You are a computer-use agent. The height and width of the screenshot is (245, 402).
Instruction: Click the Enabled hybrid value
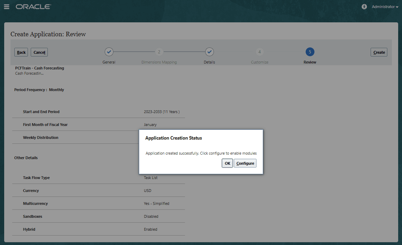pyautogui.click(x=150, y=229)
